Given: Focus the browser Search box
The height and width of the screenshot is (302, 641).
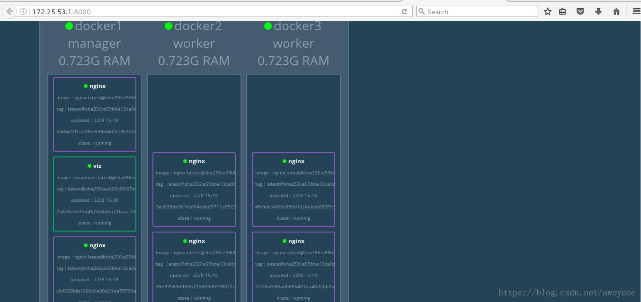Looking at the screenshot, I should point(477,12).
